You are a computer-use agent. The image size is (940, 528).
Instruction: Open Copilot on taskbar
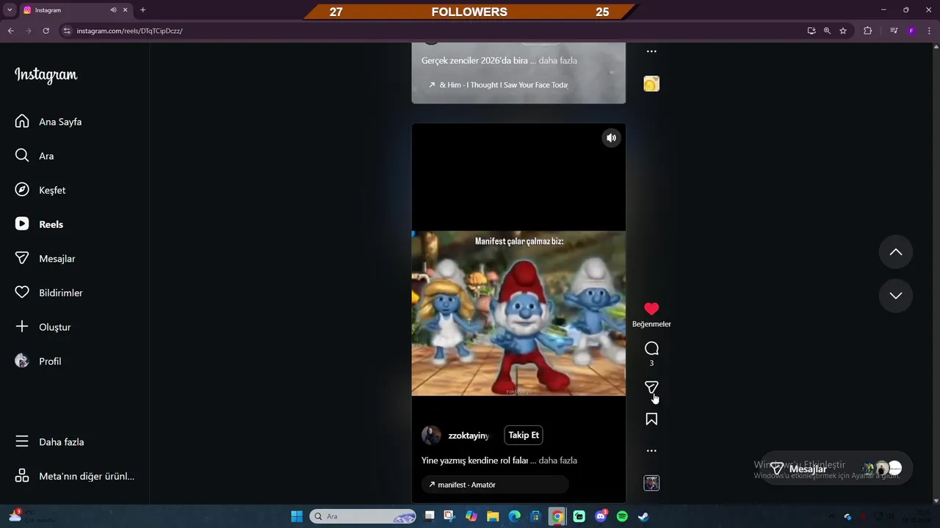(x=471, y=516)
